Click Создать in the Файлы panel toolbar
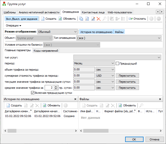The image size is (166, 144). click(x=90, y=105)
